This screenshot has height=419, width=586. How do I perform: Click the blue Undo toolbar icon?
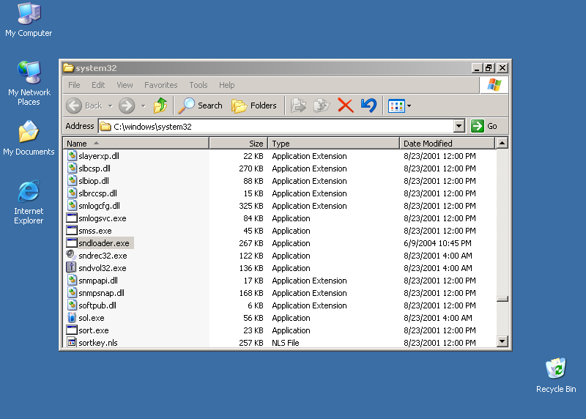coord(368,105)
